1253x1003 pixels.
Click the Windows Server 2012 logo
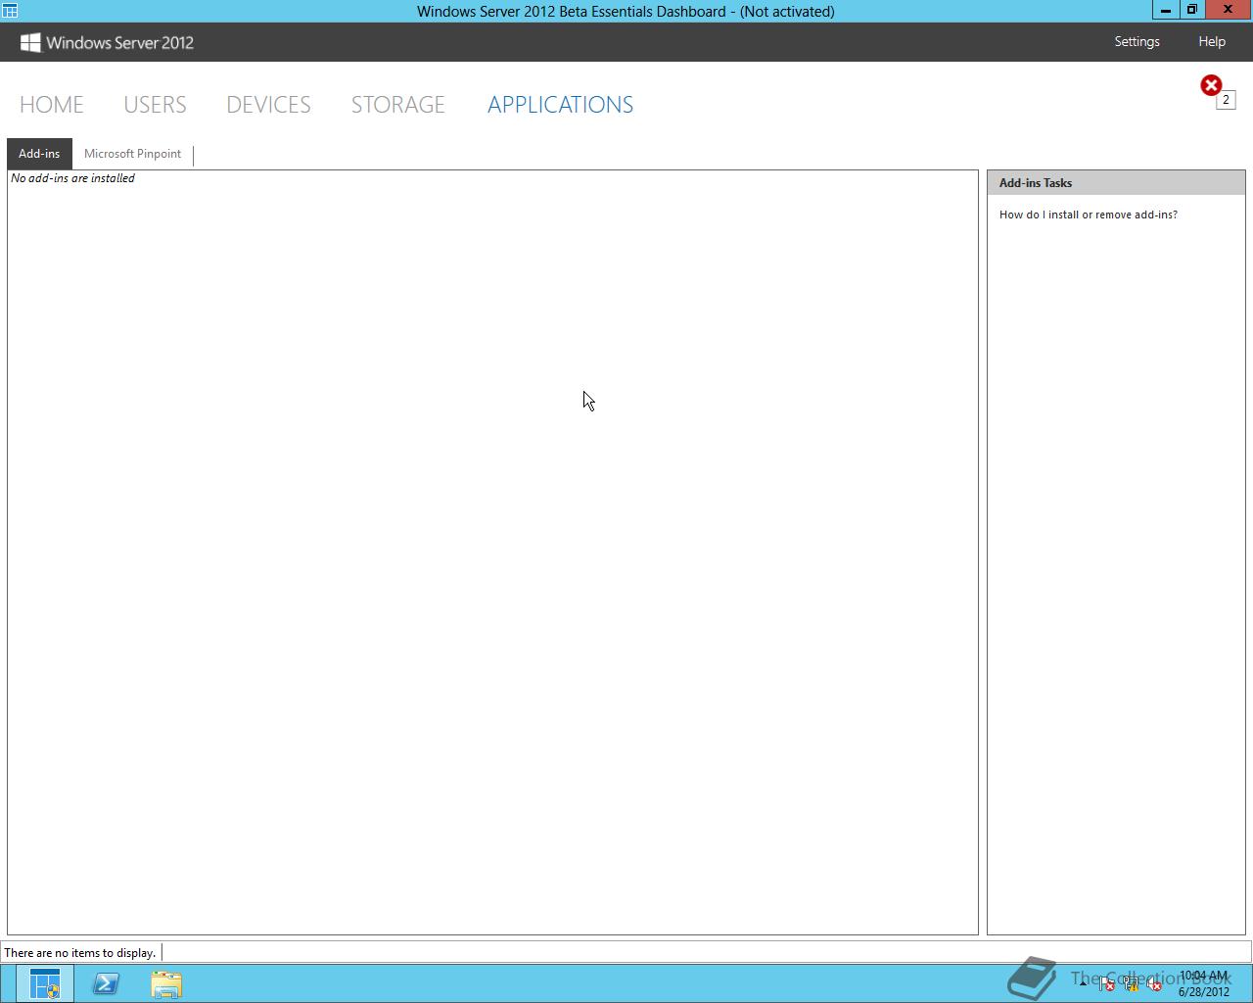point(107,42)
